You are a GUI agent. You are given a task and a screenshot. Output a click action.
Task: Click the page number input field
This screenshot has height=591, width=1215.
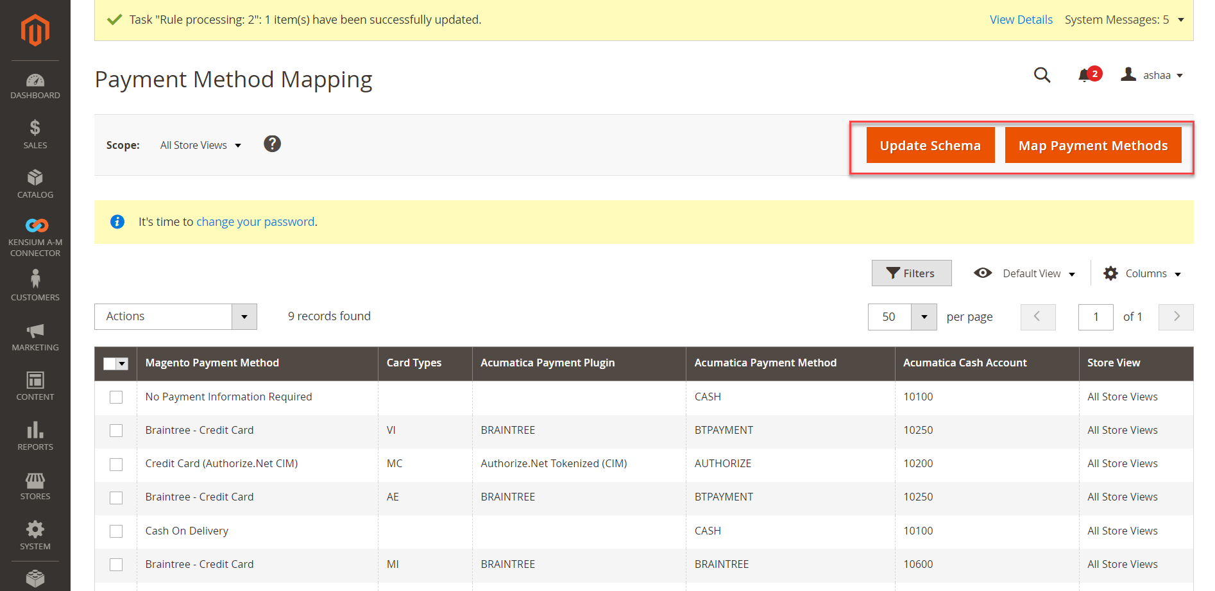1095,316
